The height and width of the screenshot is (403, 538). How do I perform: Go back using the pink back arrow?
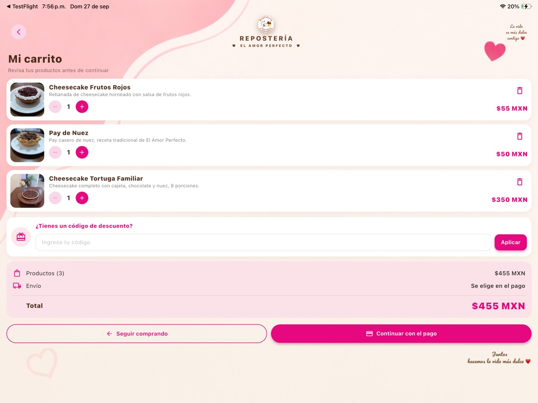(18, 32)
